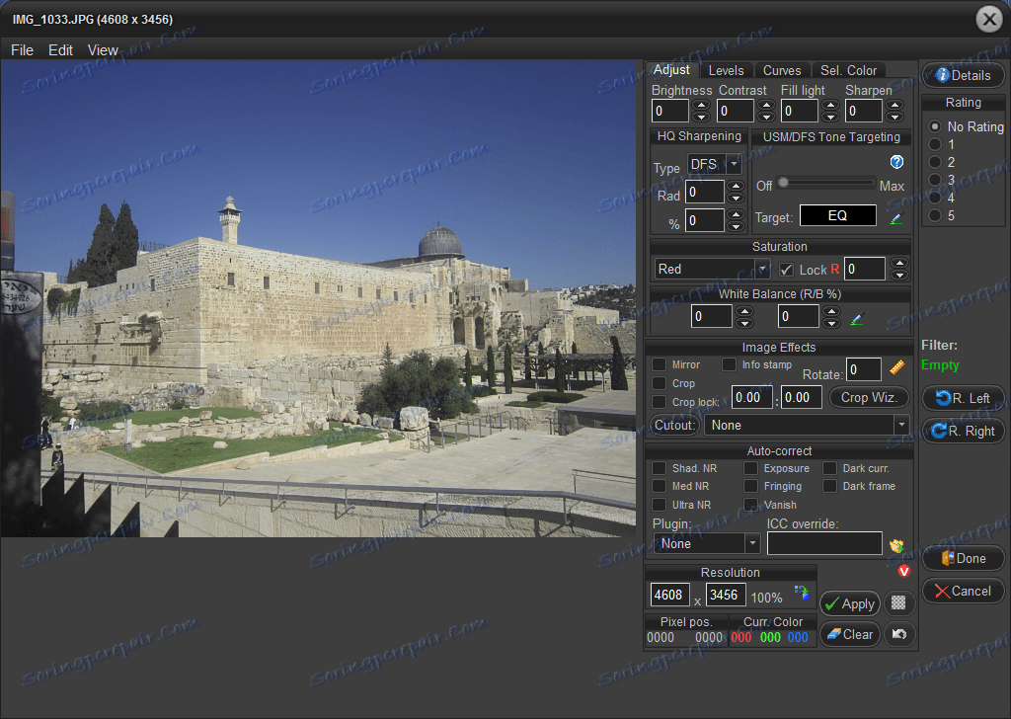Open the USM/DFS Tone Targeting help icon
The width and height of the screenshot is (1011, 719).
896,162
